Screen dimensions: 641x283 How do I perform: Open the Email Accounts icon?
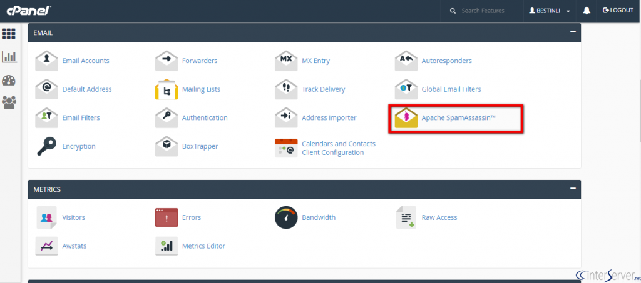[47, 61]
